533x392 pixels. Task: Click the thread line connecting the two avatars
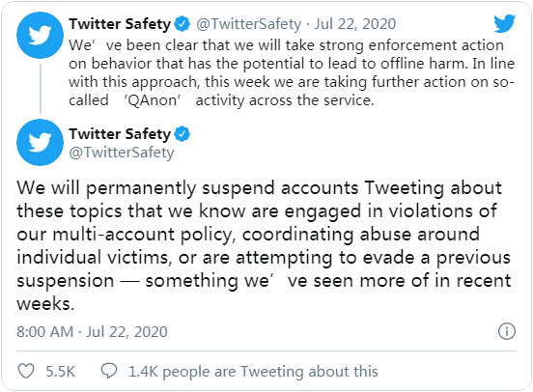[x=41, y=89]
